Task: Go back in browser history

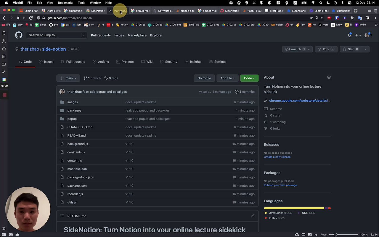Action: tap(4, 18)
